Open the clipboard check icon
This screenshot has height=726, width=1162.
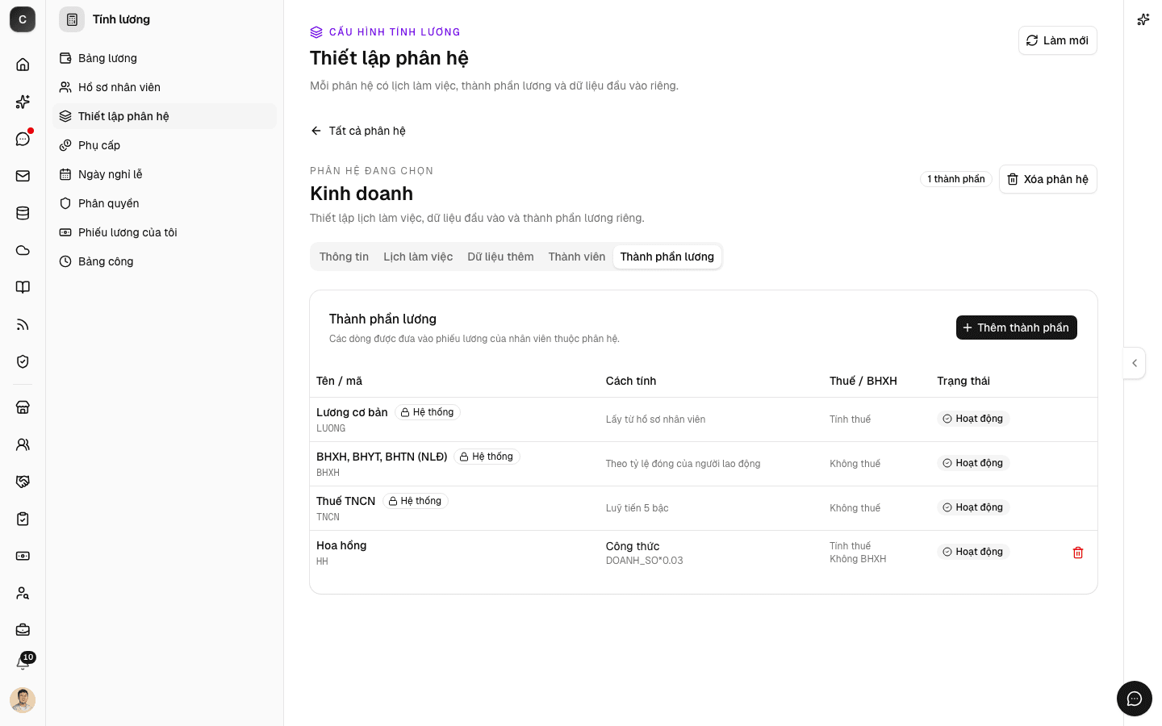23,519
